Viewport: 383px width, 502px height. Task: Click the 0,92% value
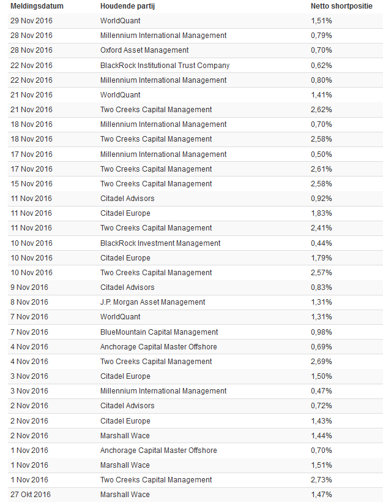point(321,199)
